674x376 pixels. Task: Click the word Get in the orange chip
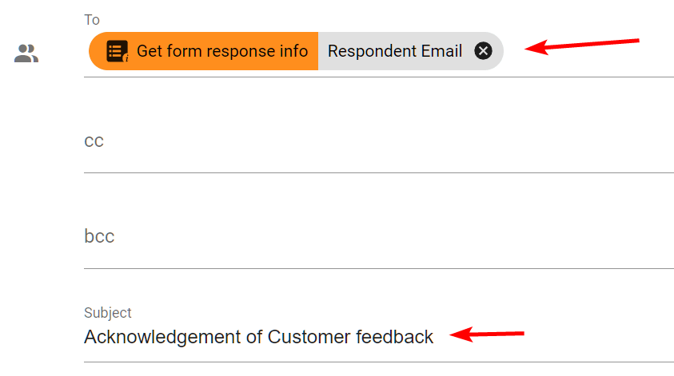click(x=148, y=51)
